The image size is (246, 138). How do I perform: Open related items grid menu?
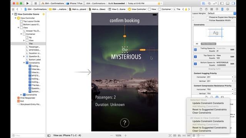(x=13, y=9)
